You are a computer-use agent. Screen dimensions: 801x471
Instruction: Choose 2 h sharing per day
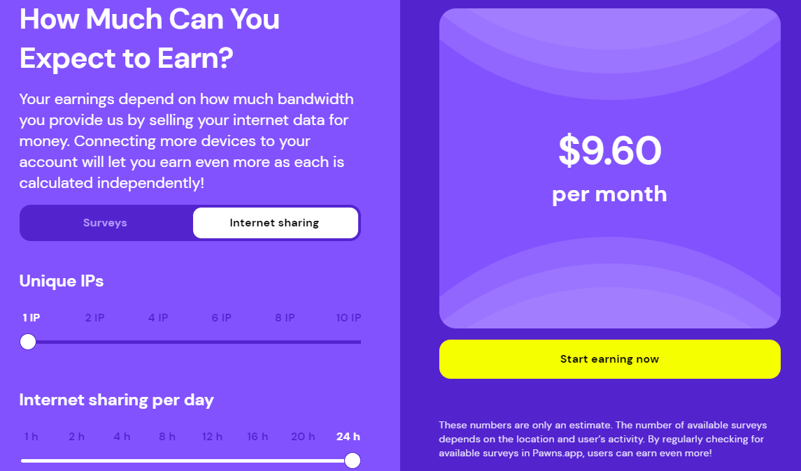pos(77,437)
